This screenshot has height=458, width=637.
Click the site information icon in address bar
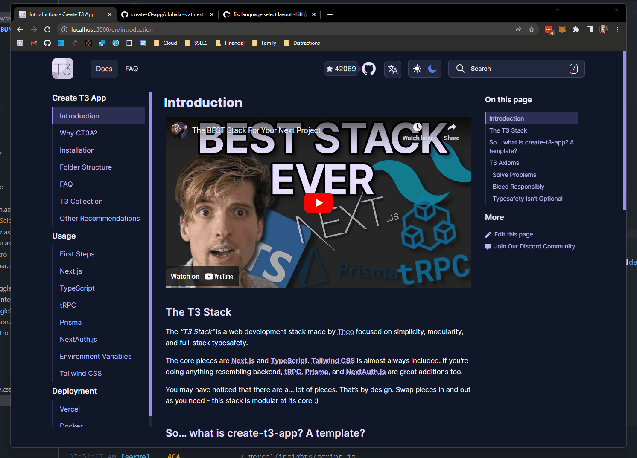[x=64, y=29]
